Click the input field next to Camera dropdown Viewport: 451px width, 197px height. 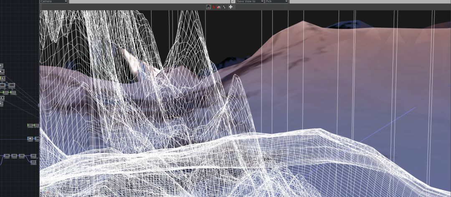[149, 1]
